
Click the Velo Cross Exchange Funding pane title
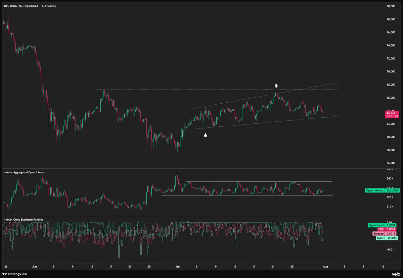coord(23,220)
